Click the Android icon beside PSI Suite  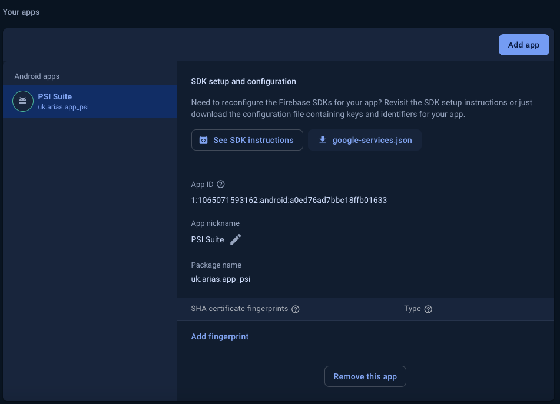point(23,101)
